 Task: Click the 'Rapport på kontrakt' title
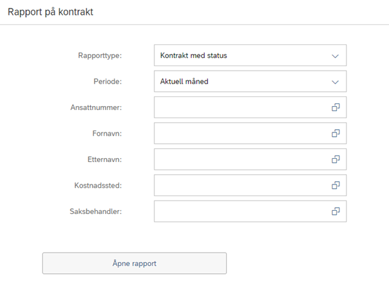point(50,12)
